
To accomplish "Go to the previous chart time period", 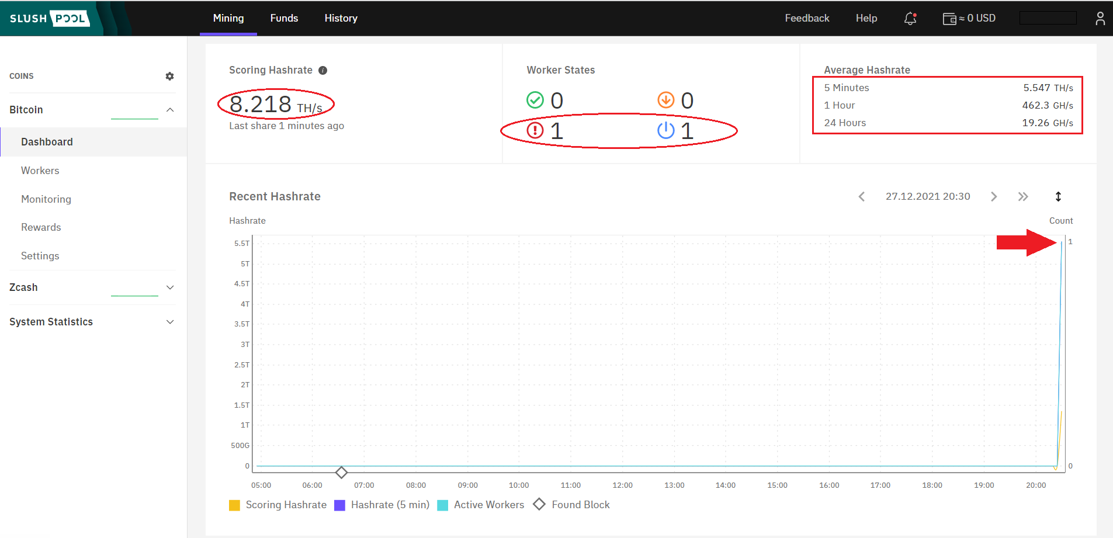I will (x=861, y=196).
